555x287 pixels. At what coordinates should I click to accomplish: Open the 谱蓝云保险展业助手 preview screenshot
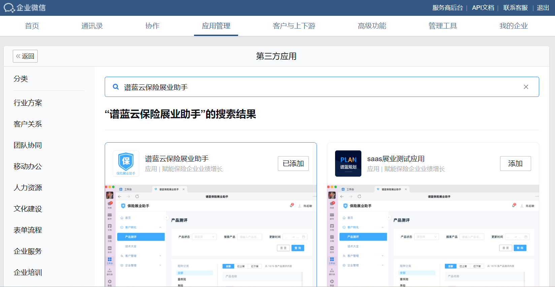pos(211,236)
